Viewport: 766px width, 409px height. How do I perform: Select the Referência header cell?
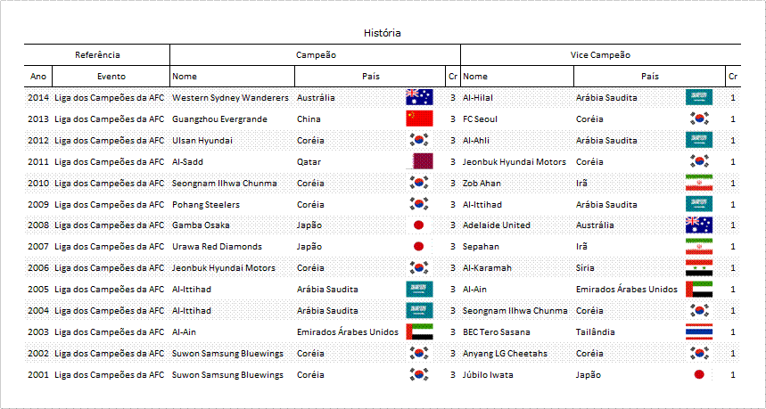(x=97, y=54)
